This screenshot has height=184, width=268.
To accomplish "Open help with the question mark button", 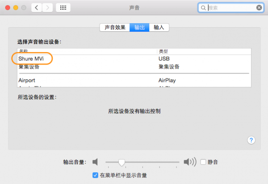I will coord(251,140).
